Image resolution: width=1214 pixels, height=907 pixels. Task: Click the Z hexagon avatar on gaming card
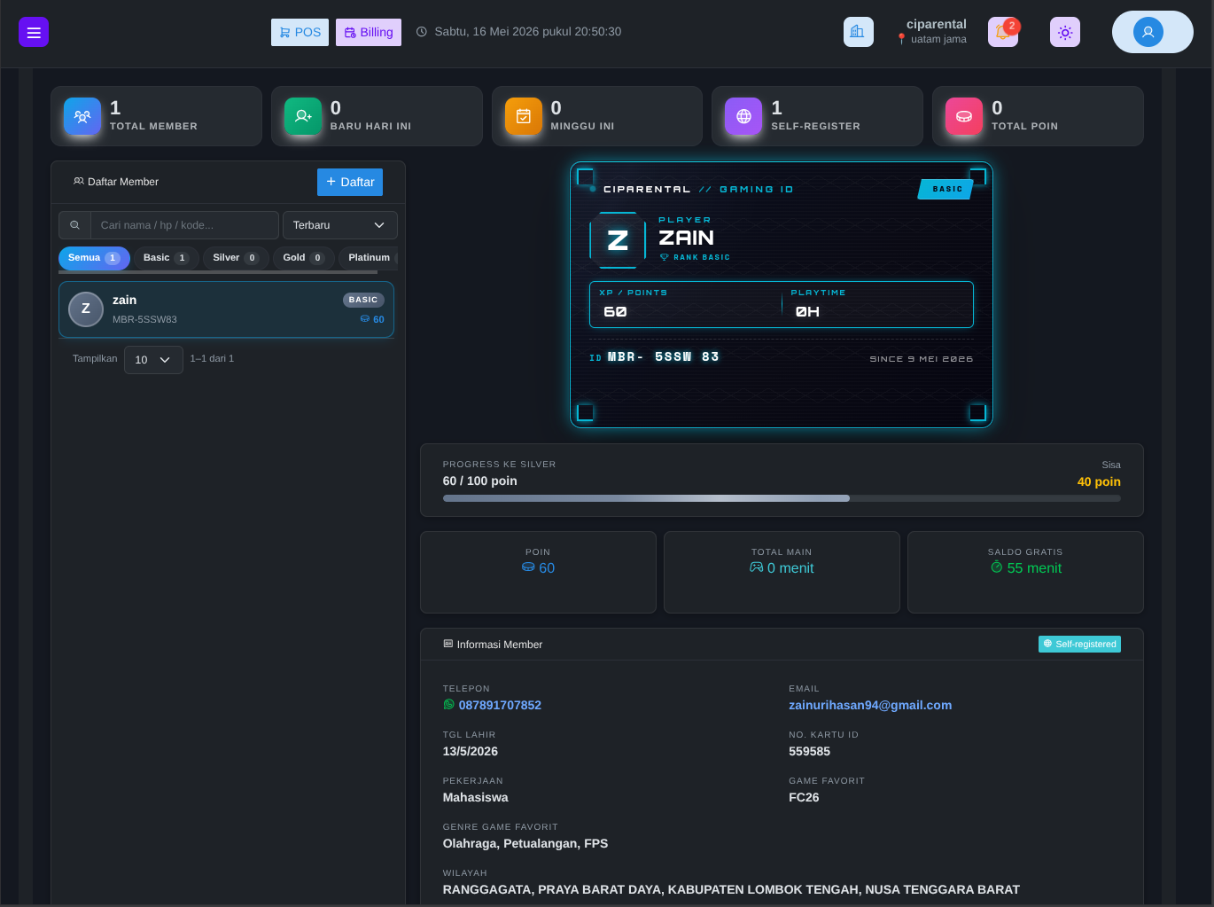[618, 240]
